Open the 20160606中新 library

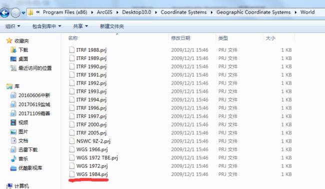point(34,95)
